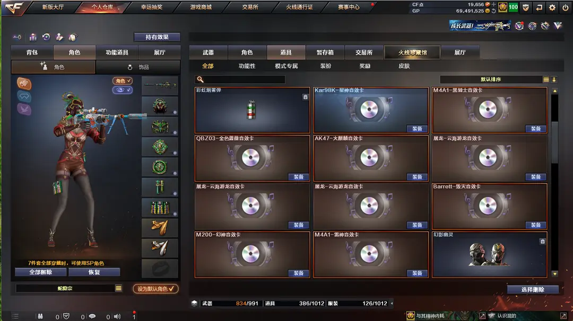Click the sort direction arrow icon
This screenshot has width=573, height=321.
click(x=554, y=79)
